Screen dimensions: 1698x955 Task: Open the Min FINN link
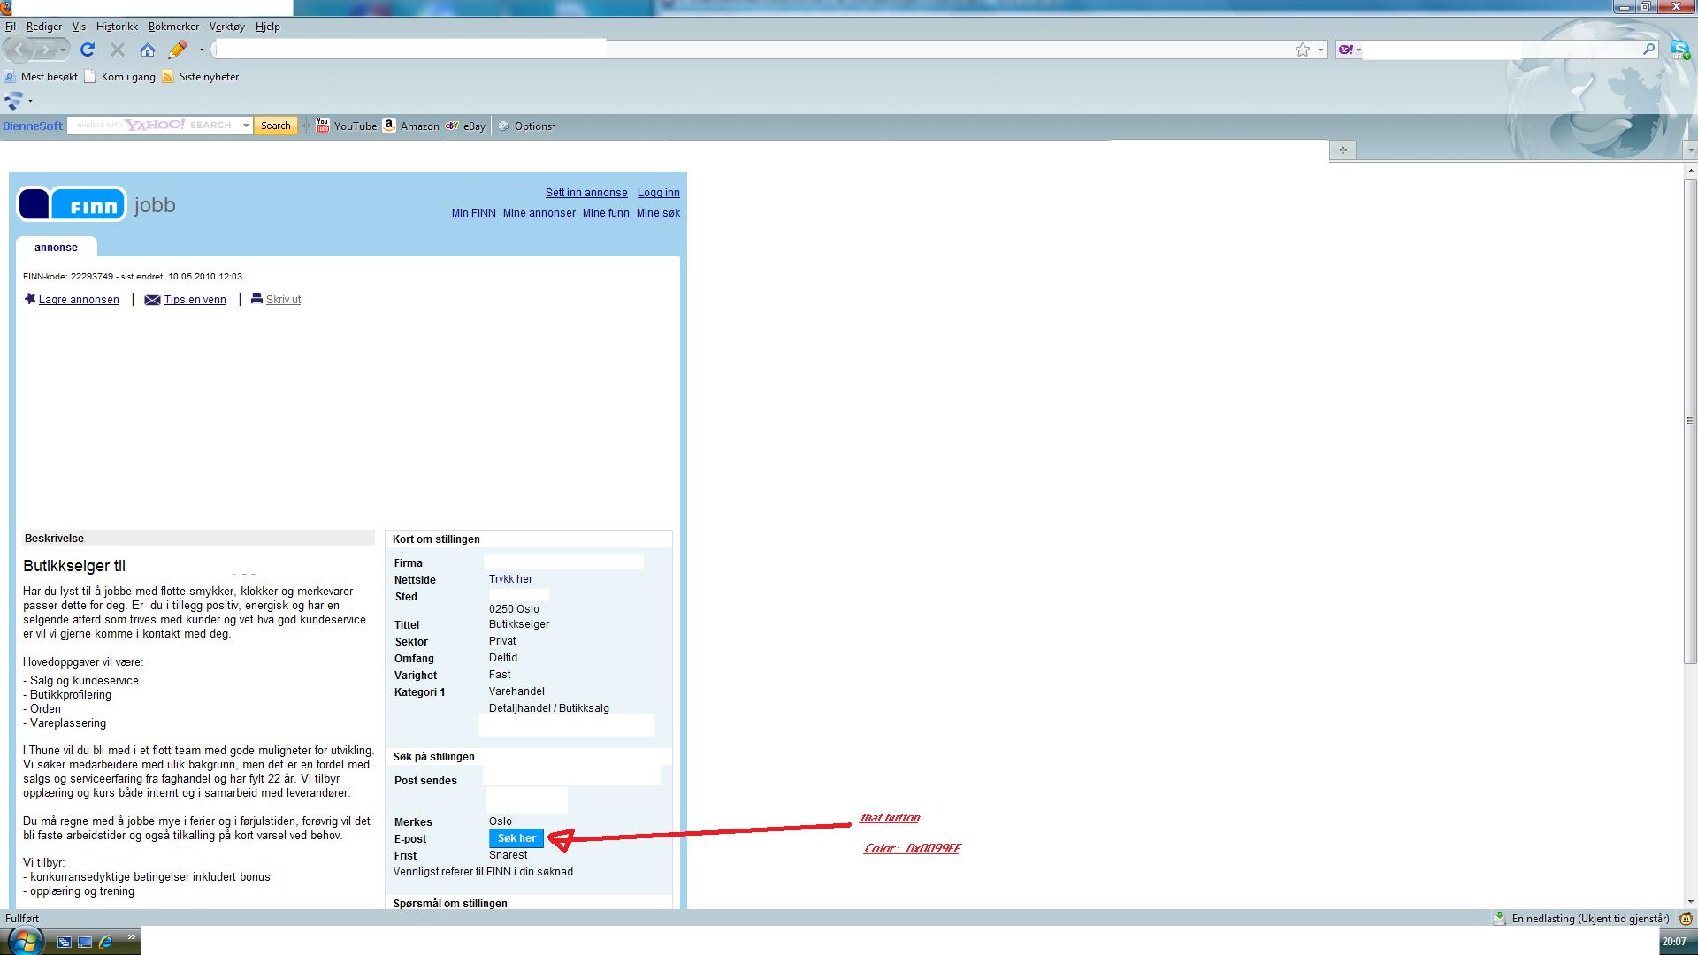(474, 213)
